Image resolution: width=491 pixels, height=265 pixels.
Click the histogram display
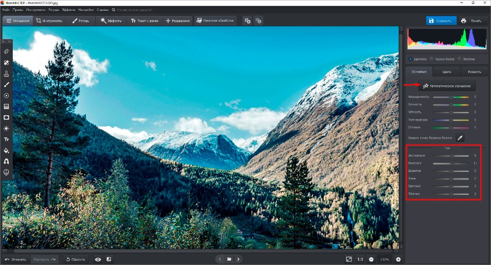447,39
